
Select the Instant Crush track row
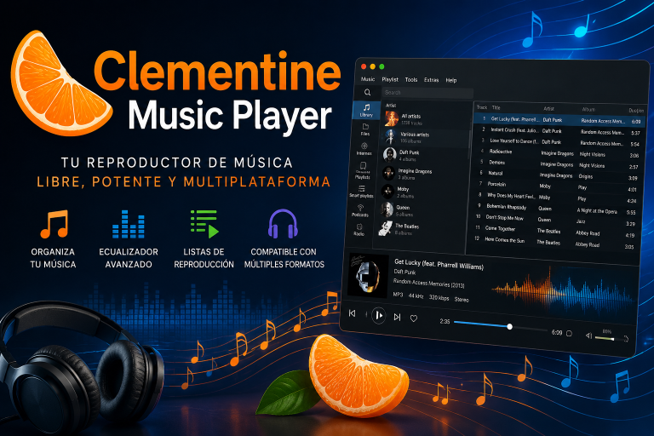(559, 131)
